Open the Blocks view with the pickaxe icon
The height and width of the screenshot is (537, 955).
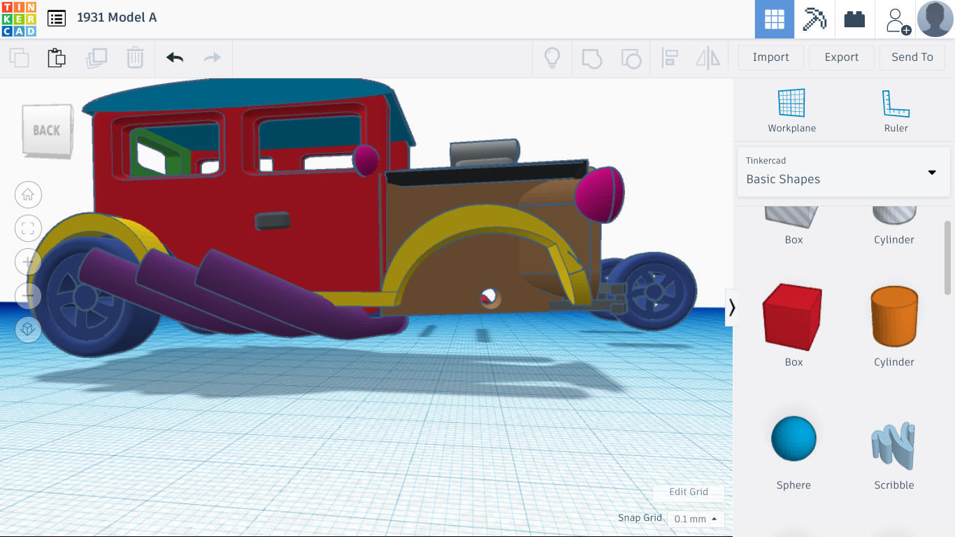[813, 19]
